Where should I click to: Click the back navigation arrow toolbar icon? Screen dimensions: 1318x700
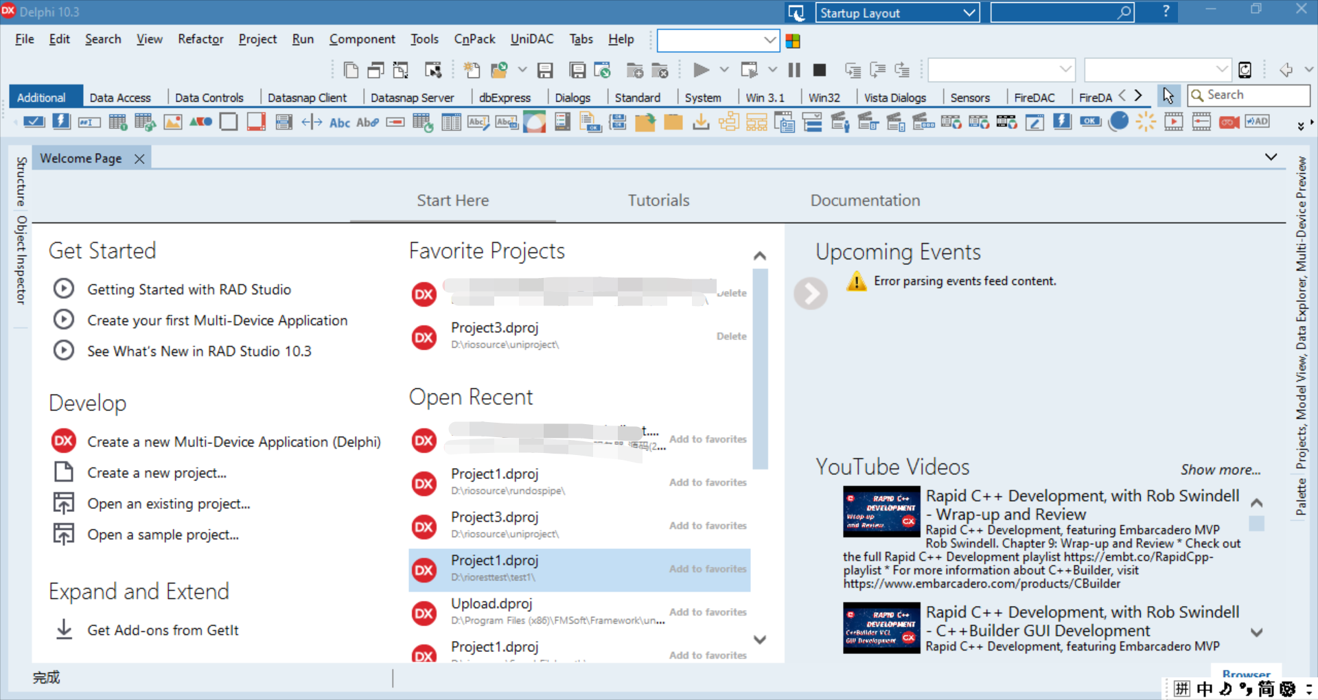(x=1286, y=69)
